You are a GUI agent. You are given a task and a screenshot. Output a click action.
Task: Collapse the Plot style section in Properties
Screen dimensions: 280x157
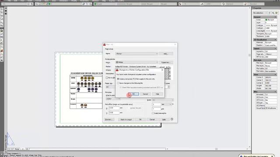[275, 60]
